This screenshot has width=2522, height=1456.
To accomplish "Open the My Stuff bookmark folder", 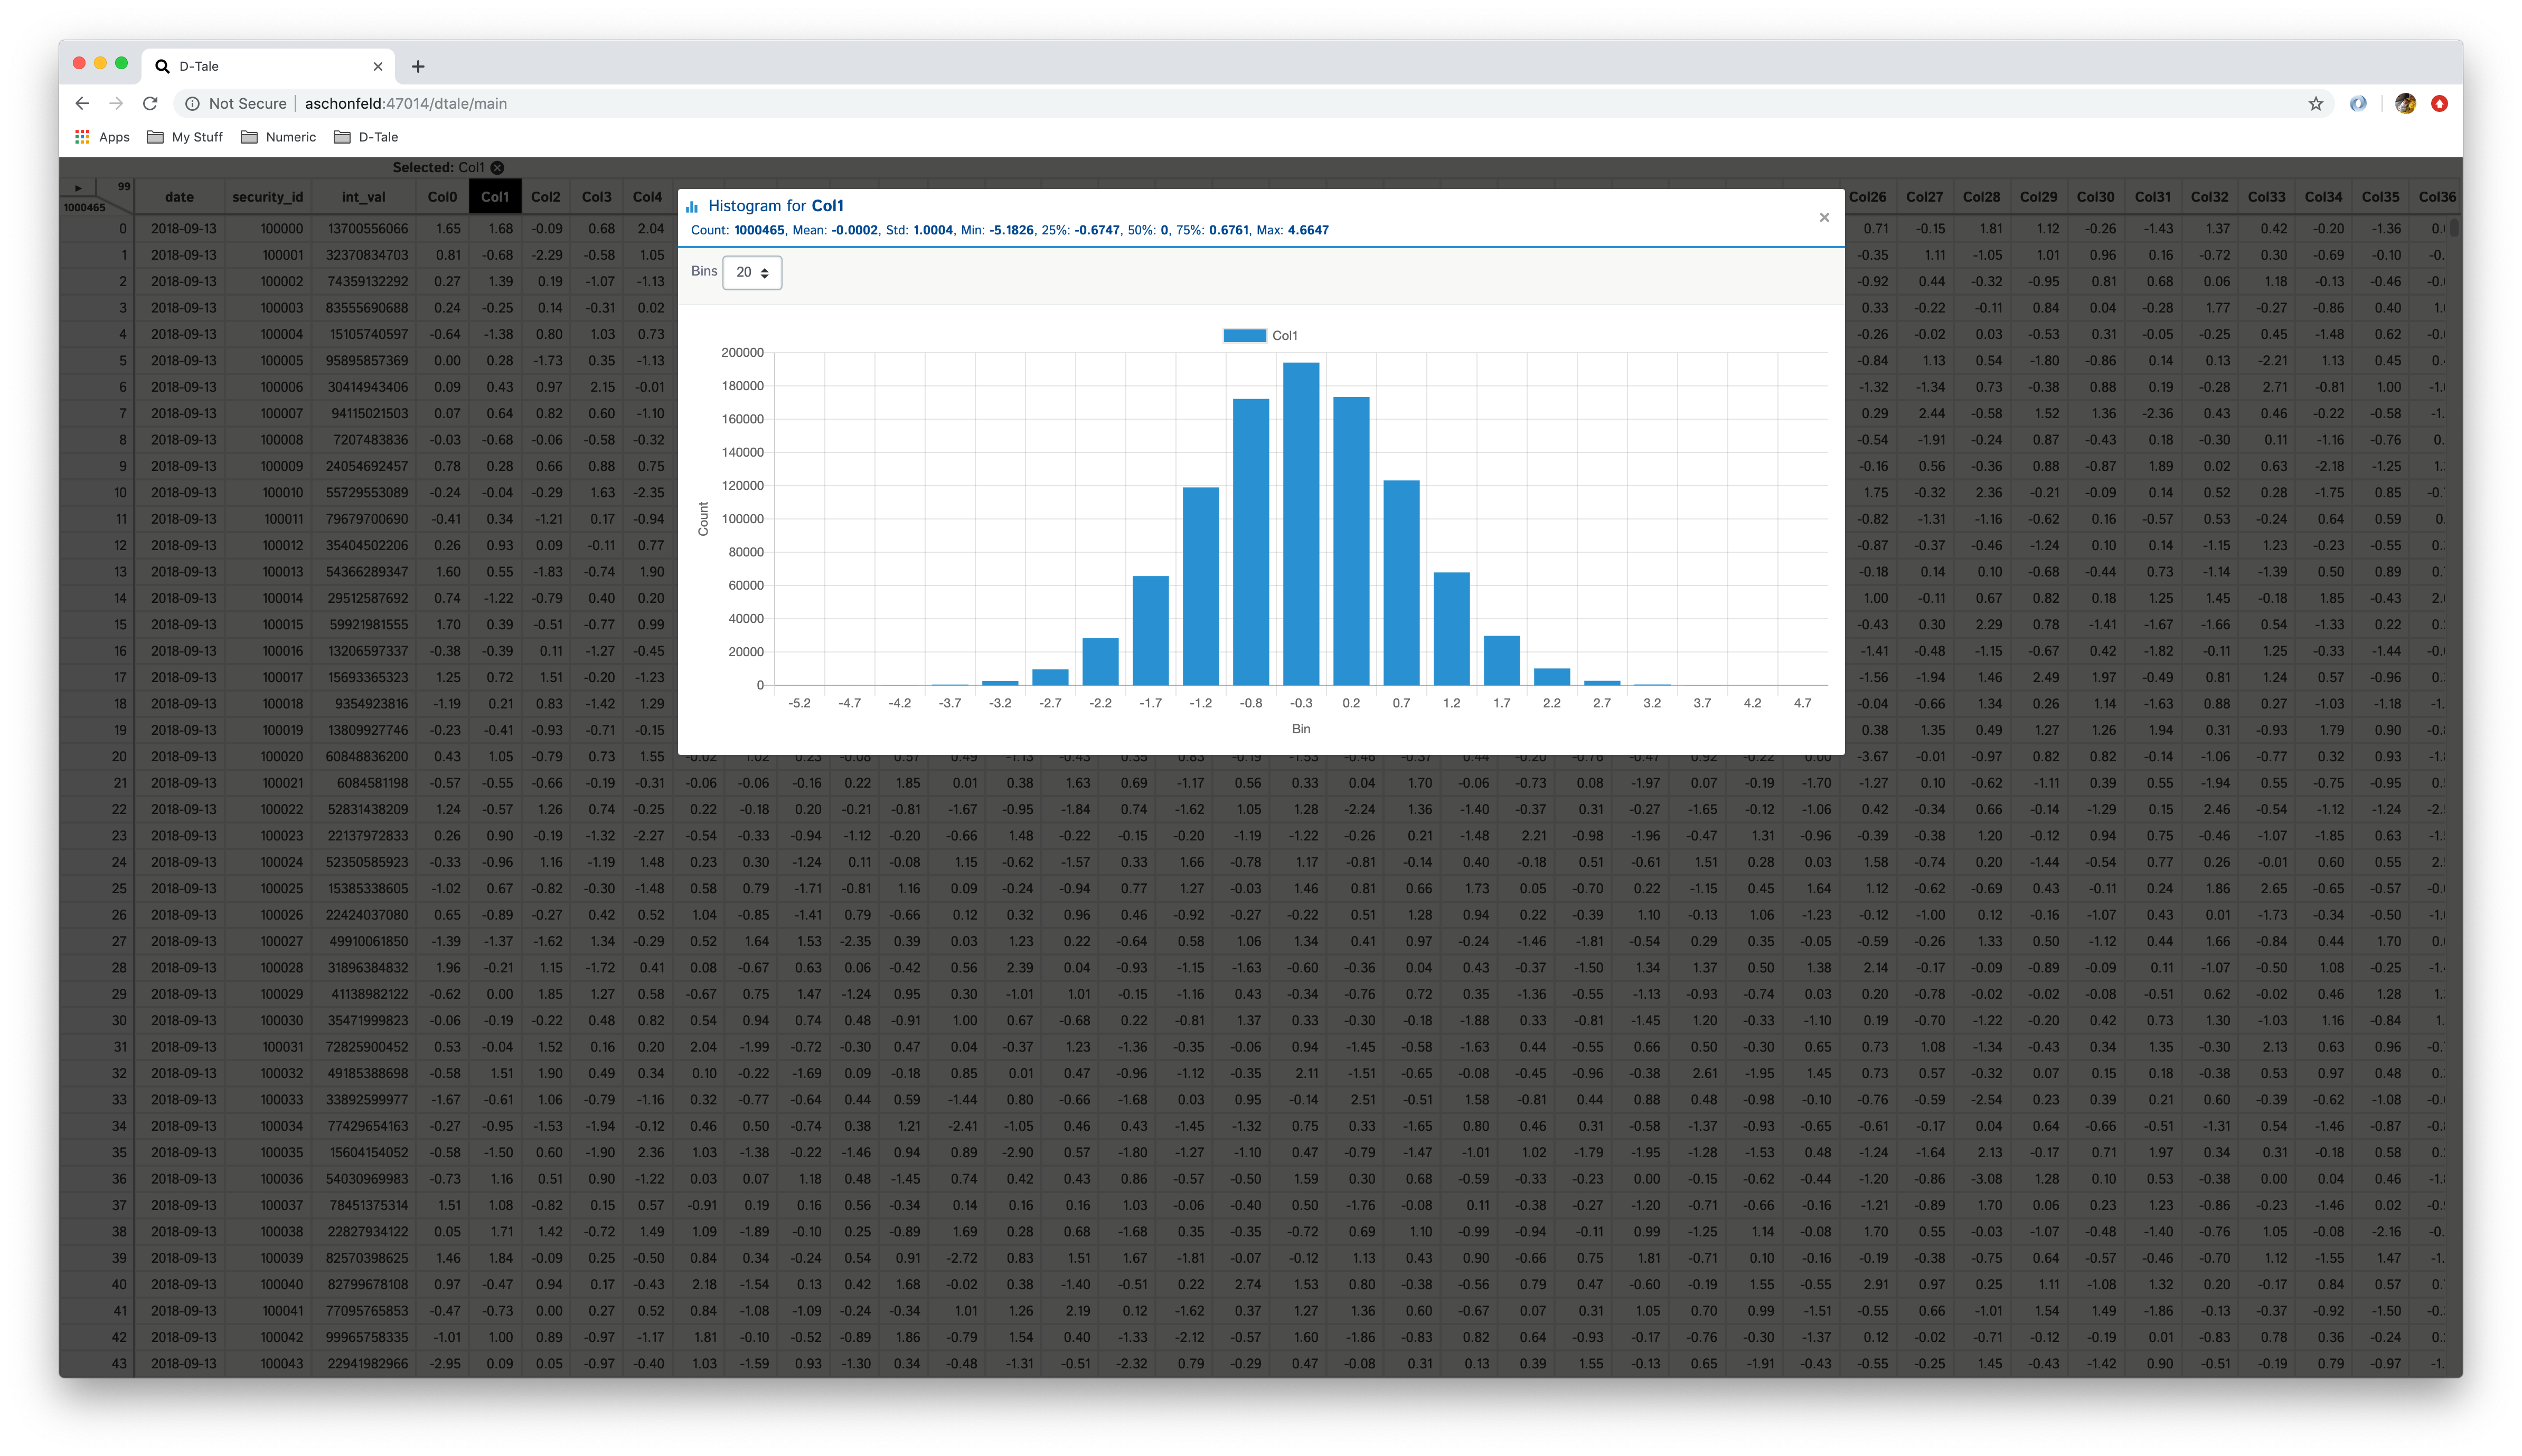I will point(185,137).
